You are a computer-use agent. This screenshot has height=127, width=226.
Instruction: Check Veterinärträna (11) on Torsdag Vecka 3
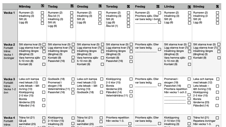[131, 96]
